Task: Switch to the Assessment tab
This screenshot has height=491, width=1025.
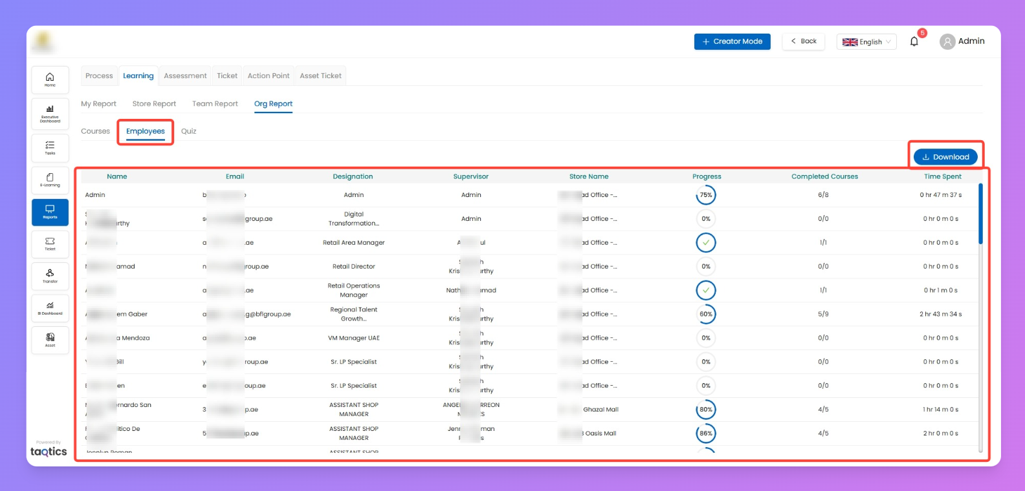Action: pyautogui.click(x=185, y=76)
